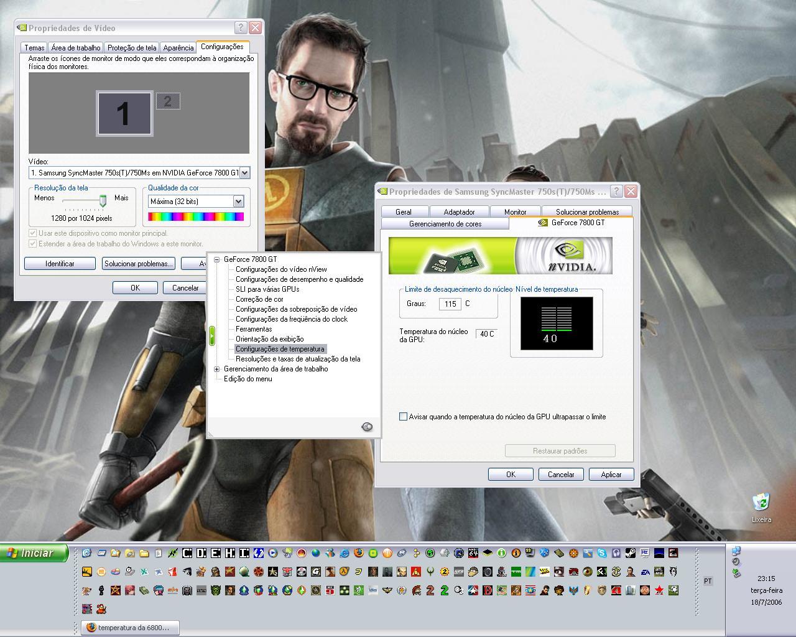The image size is (796, 637).
Task: Select Correção de cor item
Action: (x=259, y=299)
